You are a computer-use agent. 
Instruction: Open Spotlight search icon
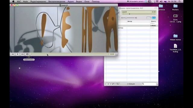pos(180,1)
